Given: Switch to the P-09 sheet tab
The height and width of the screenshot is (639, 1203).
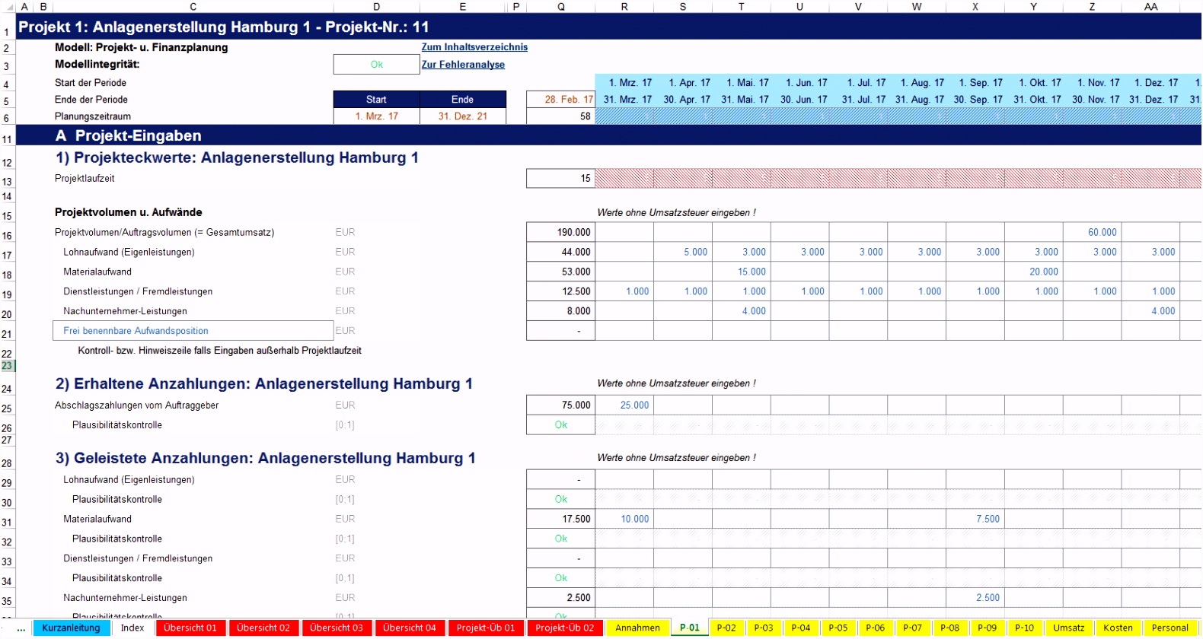Looking at the screenshot, I should click(x=988, y=628).
